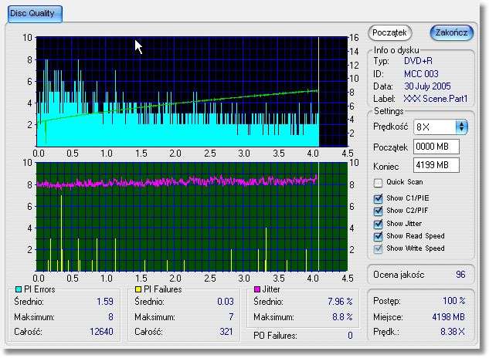Click the upper PI Errors graph
The image size is (489, 358).
pos(192,92)
